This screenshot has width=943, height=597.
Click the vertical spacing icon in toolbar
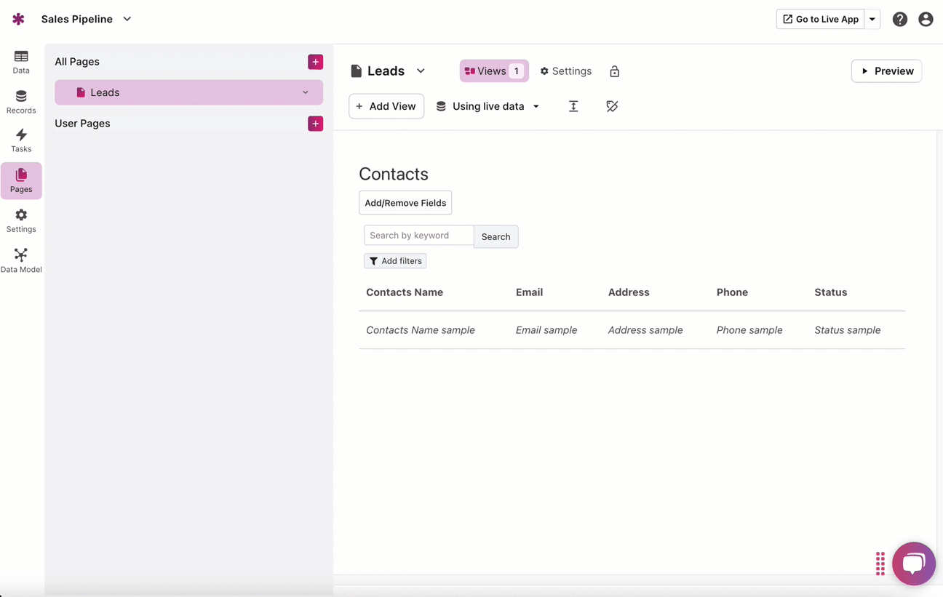[x=573, y=106]
